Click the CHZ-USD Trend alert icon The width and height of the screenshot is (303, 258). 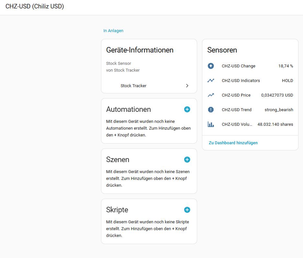[x=211, y=110]
